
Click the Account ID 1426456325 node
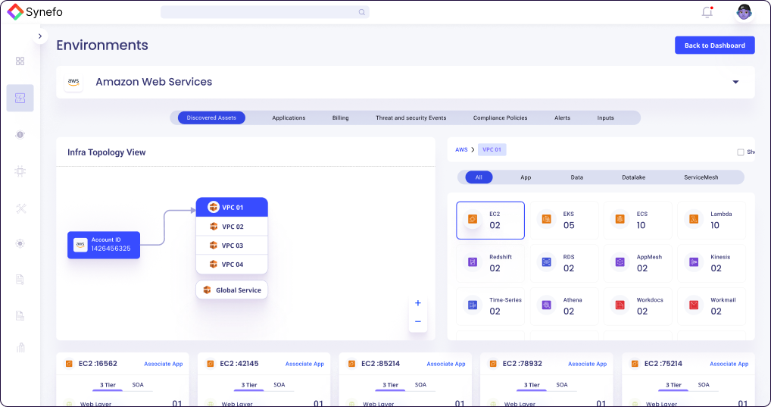point(104,245)
